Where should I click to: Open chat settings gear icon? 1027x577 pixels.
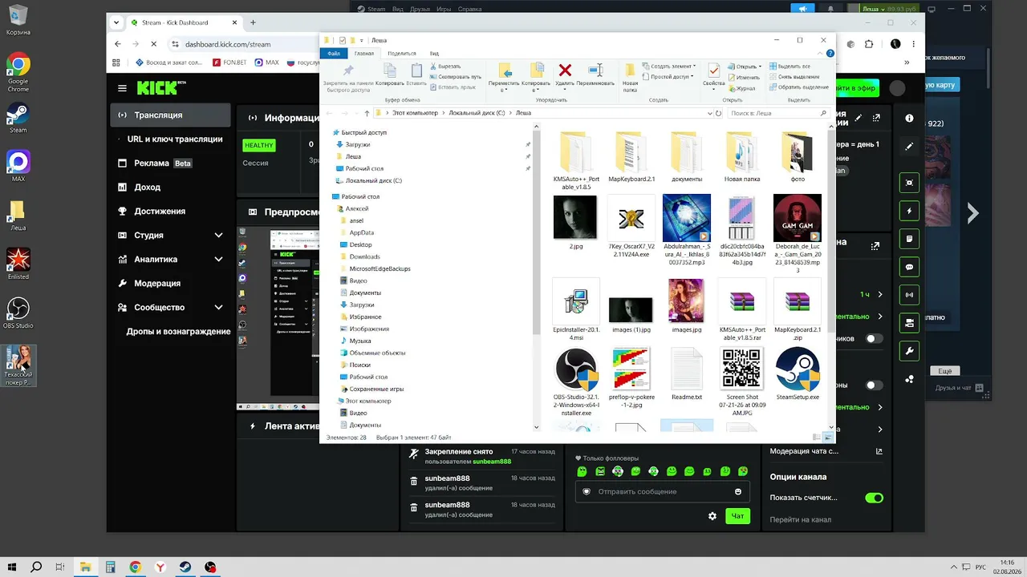coord(712,516)
